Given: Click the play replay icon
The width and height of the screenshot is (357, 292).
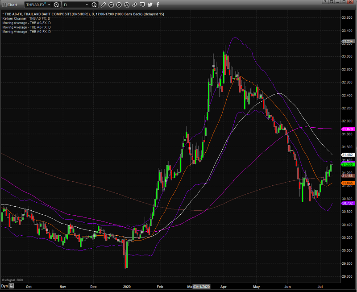Looking at the screenshot, I should tap(118, 4).
